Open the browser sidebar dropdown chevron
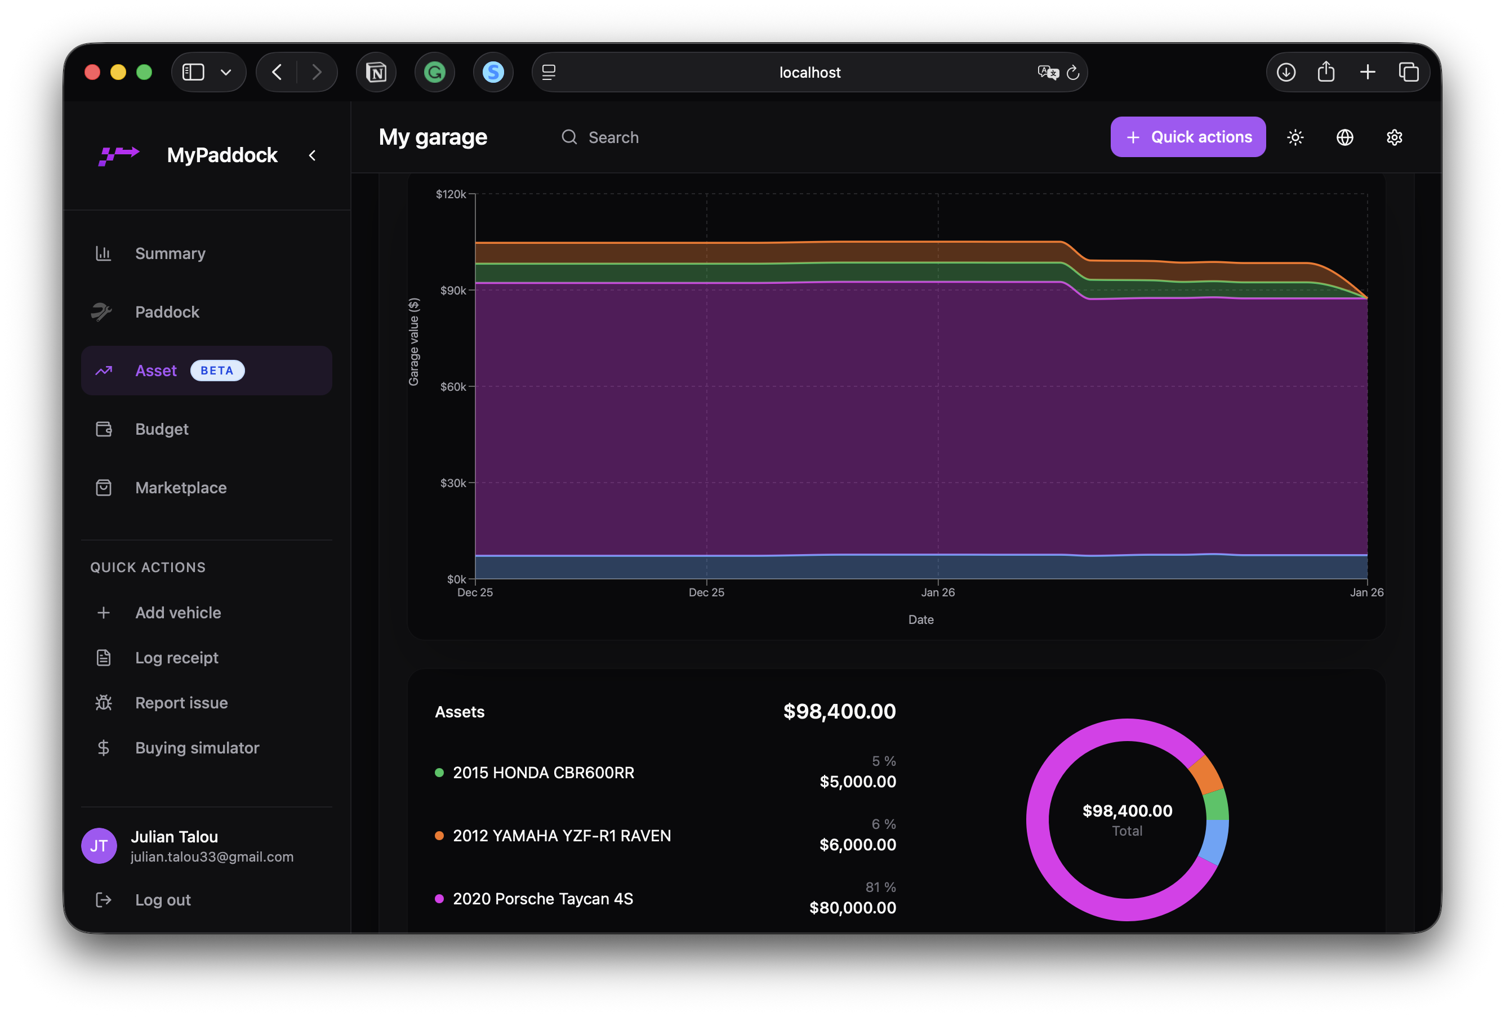Screen dimensions: 1505x1017 point(226,72)
